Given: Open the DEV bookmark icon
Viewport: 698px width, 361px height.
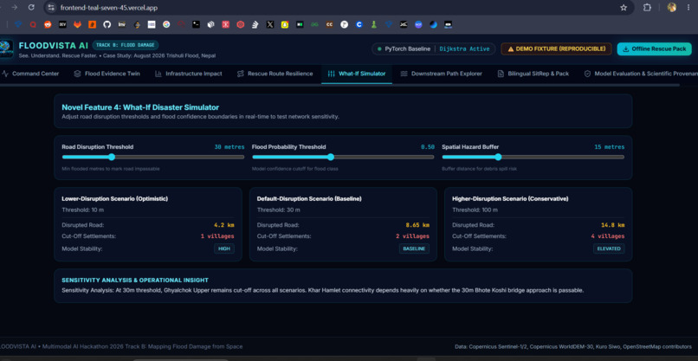Looking at the screenshot, I should pyautogui.click(x=62, y=25).
